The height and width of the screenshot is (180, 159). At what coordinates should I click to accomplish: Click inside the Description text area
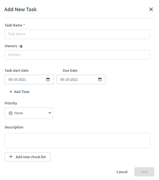[77, 140]
